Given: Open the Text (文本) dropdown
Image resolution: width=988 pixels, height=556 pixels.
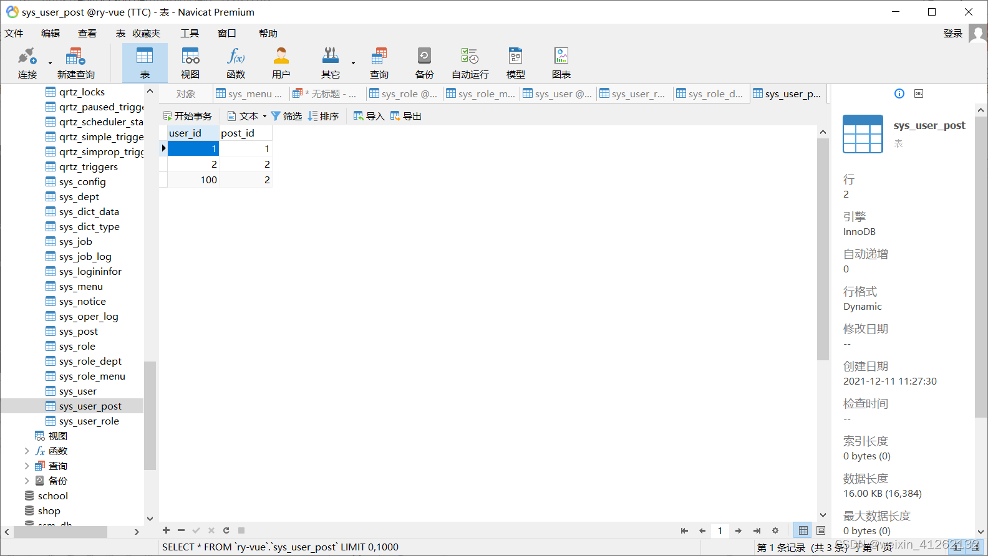Looking at the screenshot, I should (247, 116).
